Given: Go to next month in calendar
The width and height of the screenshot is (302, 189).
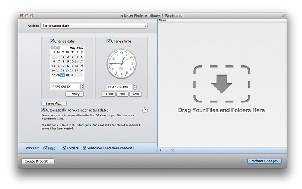Looking at the screenshot, I should click(58, 48).
